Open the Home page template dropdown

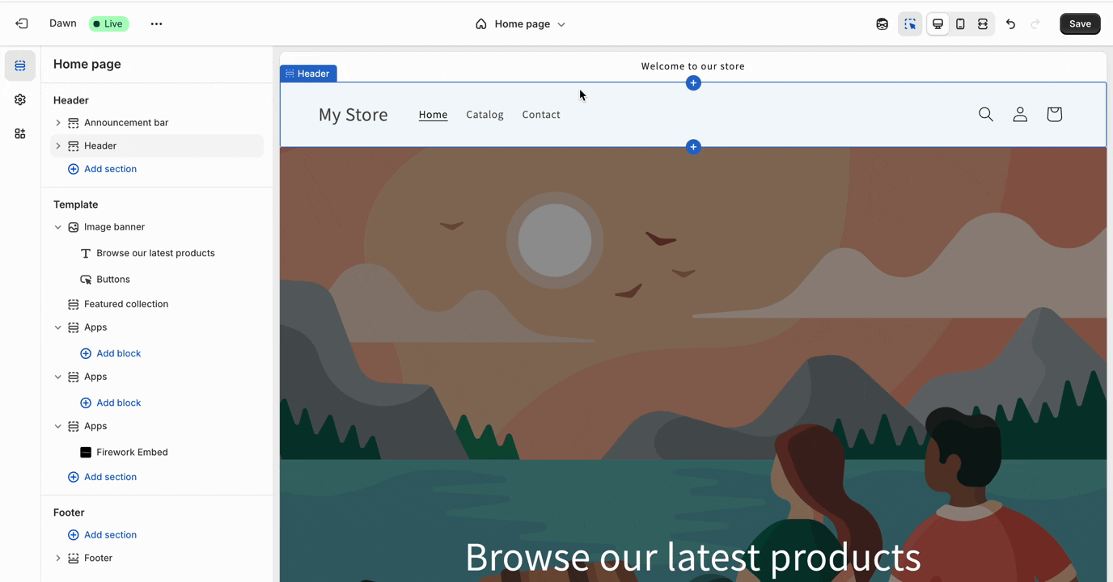pyautogui.click(x=521, y=24)
